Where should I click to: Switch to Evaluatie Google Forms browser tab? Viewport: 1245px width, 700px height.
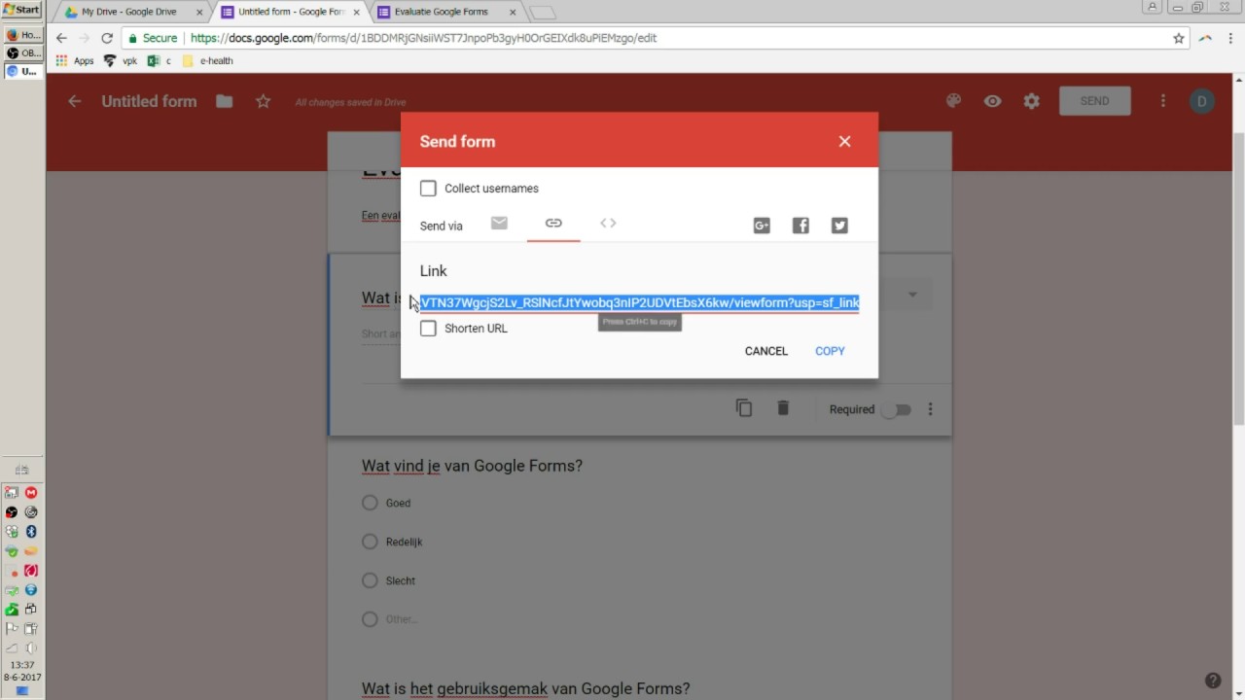(x=443, y=12)
